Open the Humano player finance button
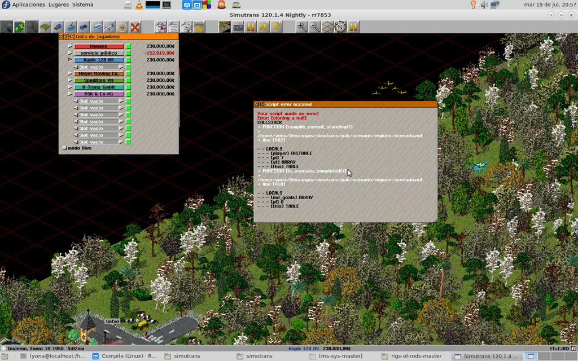The height and width of the screenshot is (361, 578). point(99,46)
